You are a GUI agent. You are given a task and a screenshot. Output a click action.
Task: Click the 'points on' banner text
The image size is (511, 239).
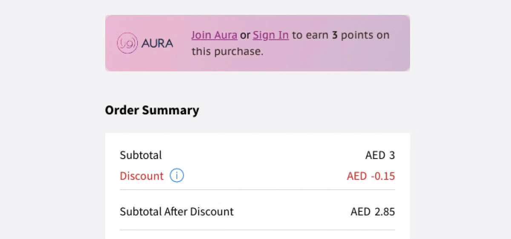[365, 35]
